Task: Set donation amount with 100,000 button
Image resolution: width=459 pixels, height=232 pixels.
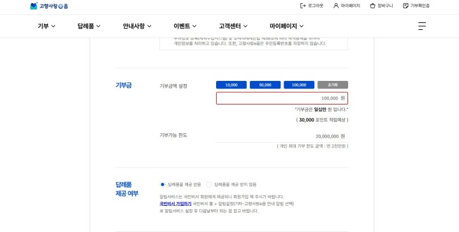Action: [x=299, y=85]
